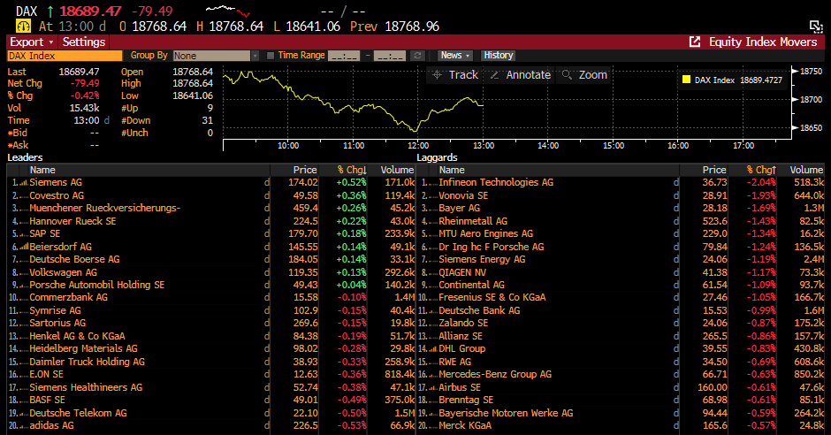The image size is (831, 435).
Task: Click the Time Range start time field
Action: [343, 56]
